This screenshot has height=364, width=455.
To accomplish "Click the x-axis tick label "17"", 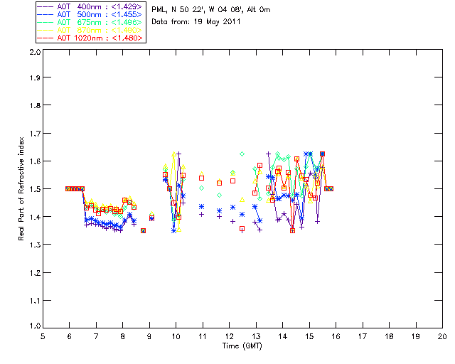I will point(363,336).
